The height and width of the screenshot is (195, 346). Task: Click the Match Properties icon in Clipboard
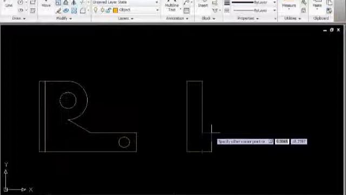[329, 10]
